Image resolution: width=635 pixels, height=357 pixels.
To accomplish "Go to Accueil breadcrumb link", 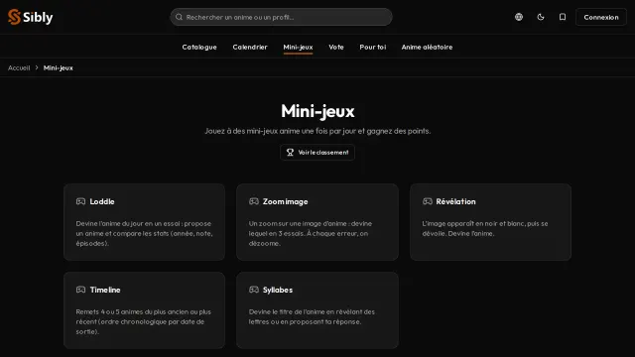I will click(19, 68).
